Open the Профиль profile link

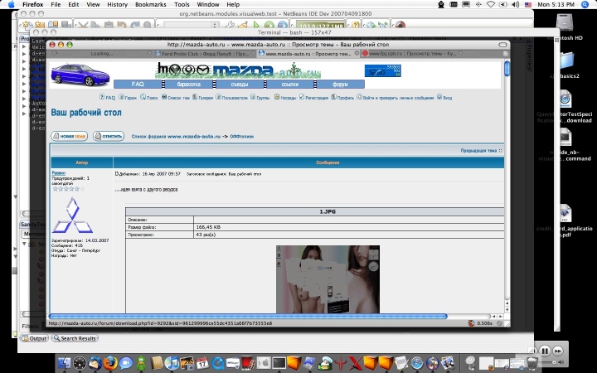pos(342,98)
